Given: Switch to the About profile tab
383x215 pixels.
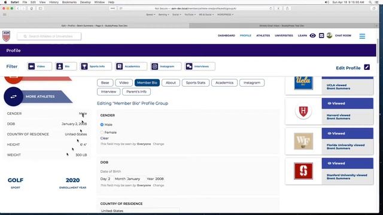Looking at the screenshot, I should coord(171,82).
